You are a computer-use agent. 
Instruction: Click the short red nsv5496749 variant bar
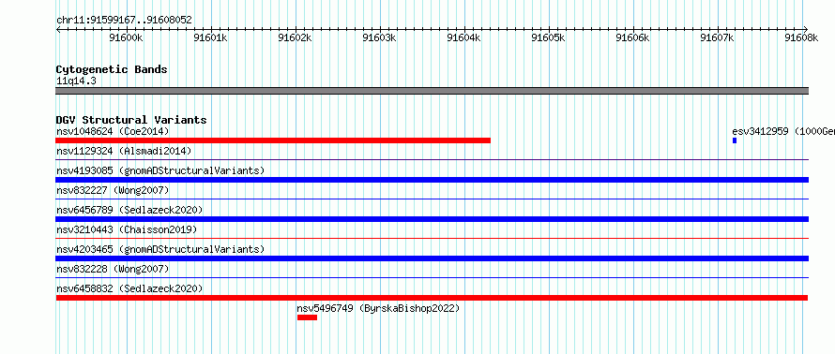[308, 317]
